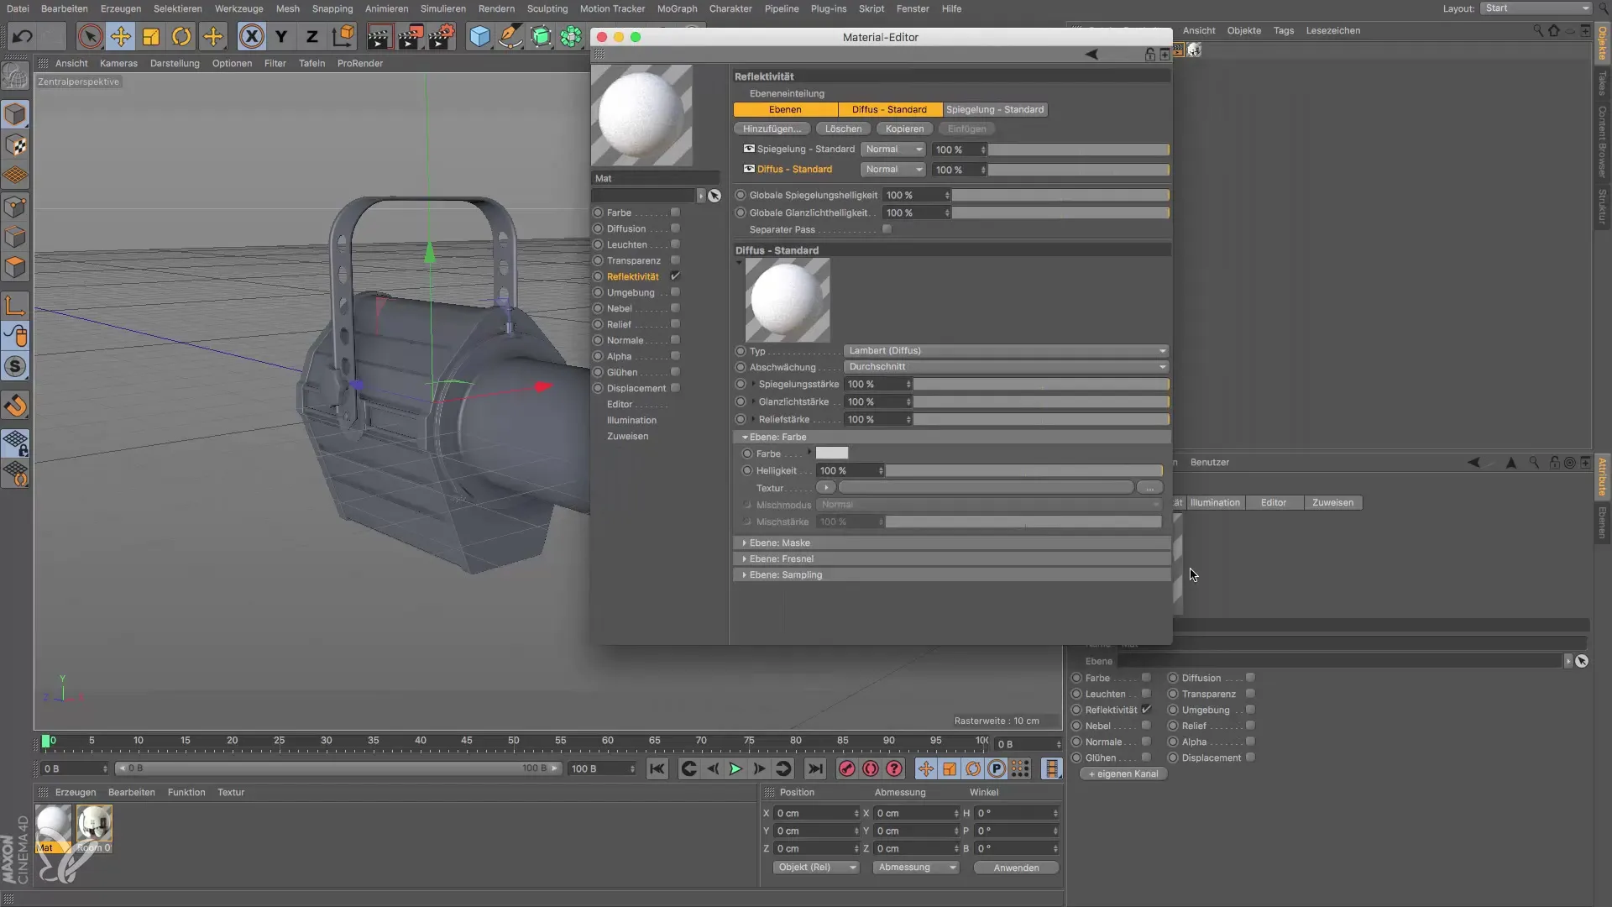Activate the Texture mode checkerboard icon
The height and width of the screenshot is (907, 1612).
tap(16, 144)
